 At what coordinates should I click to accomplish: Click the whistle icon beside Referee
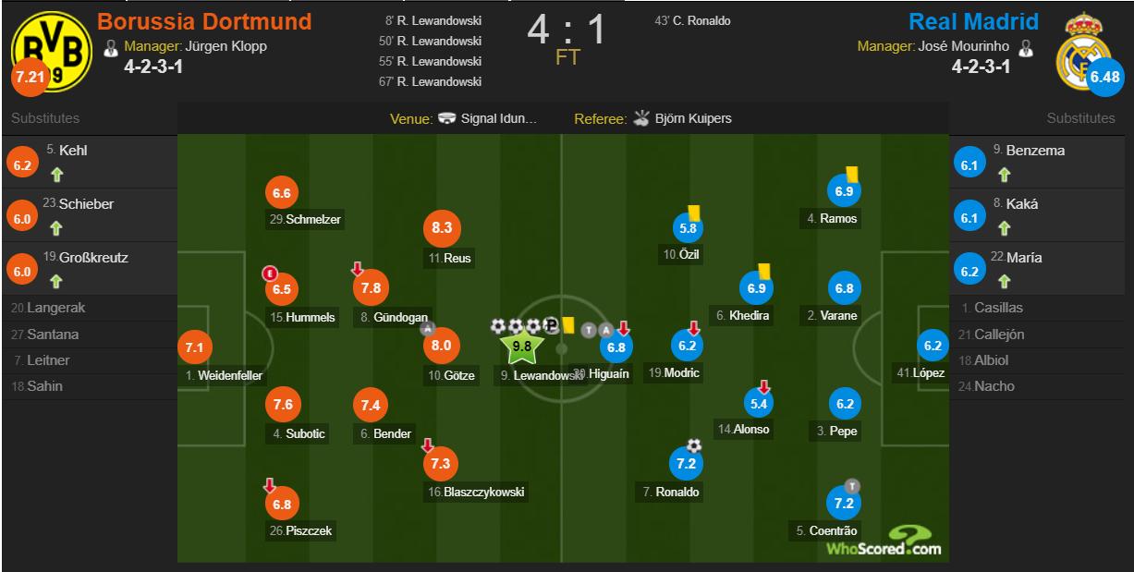(642, 119)
